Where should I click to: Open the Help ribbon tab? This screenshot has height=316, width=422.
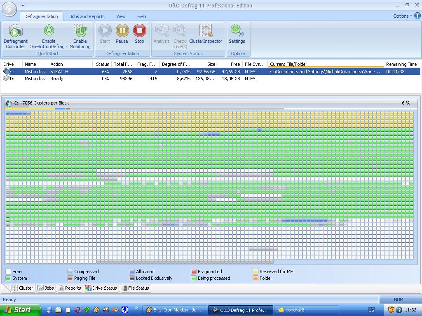(142, 16)
